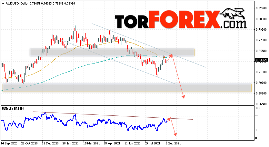Select the lower grey support zone rectangle

127,88
